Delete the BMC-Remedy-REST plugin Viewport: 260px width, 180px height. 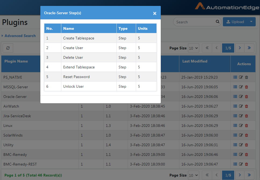247,164
